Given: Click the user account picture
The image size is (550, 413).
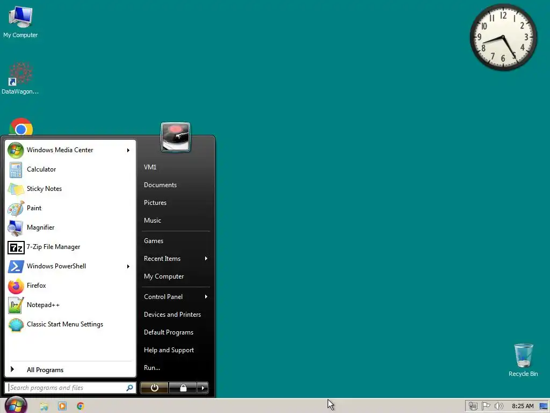Looking at the screenshot, I should (176, 137).
